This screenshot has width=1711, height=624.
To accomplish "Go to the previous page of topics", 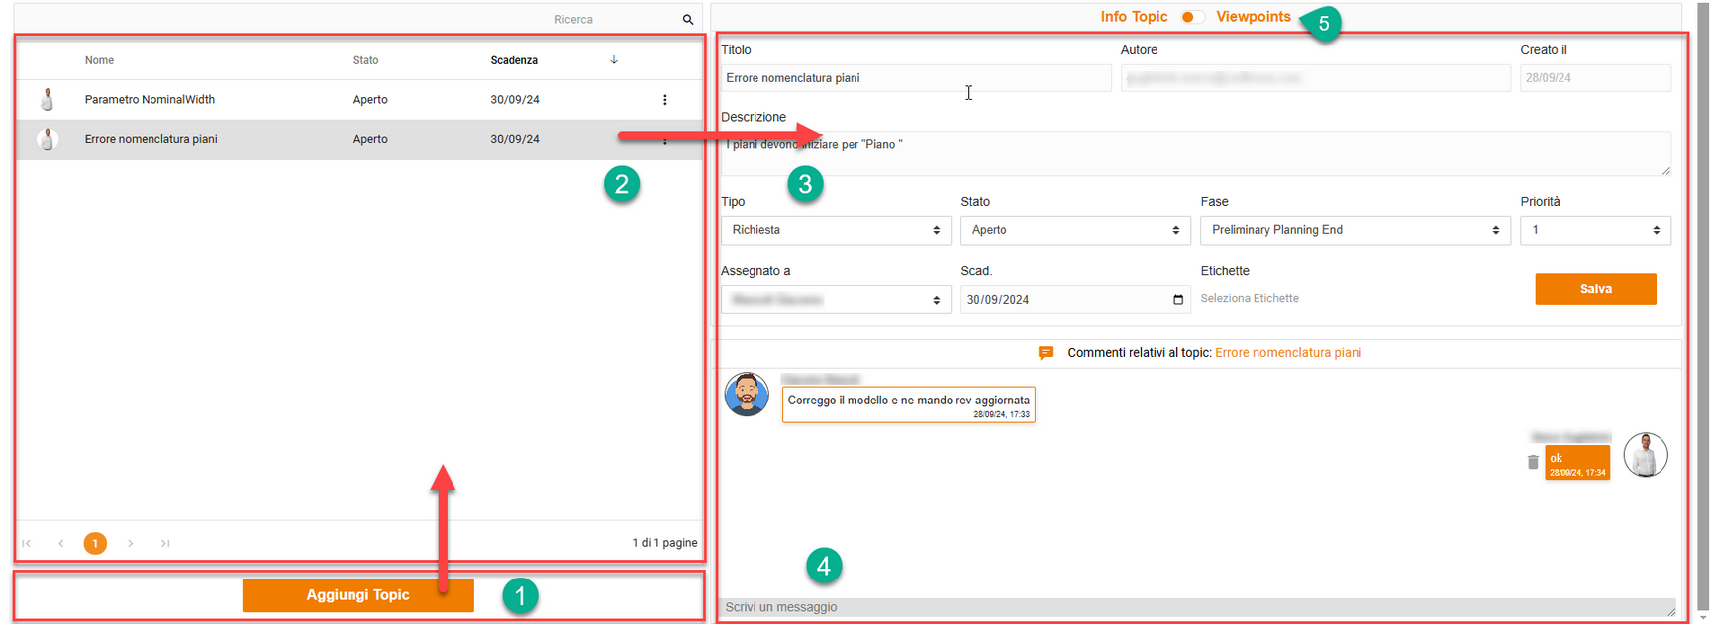I will 61,543.
